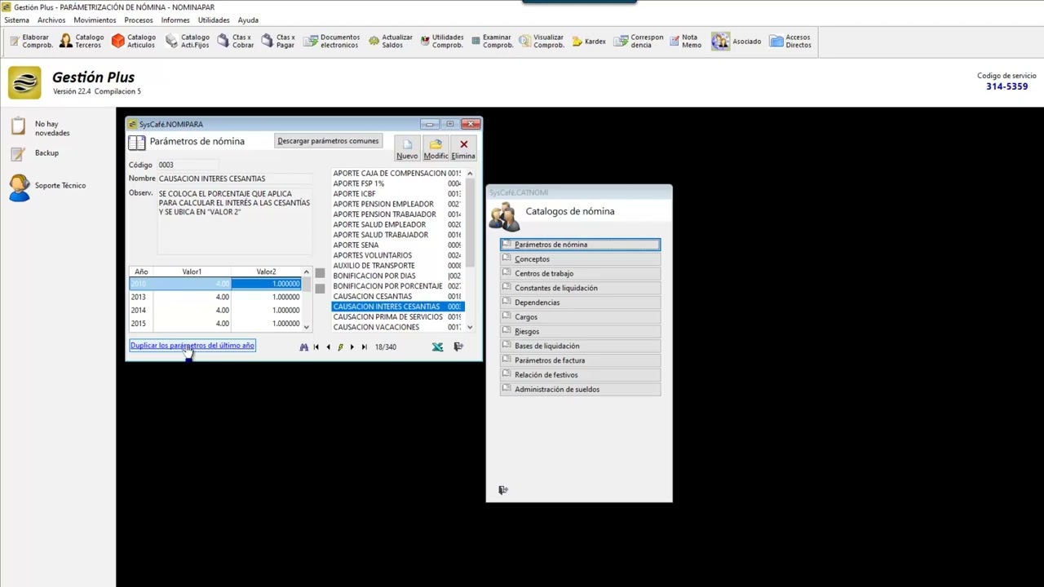Go to last record arrow
Viewport: 1044px width, 587px height.
click(x=364, y=346)
